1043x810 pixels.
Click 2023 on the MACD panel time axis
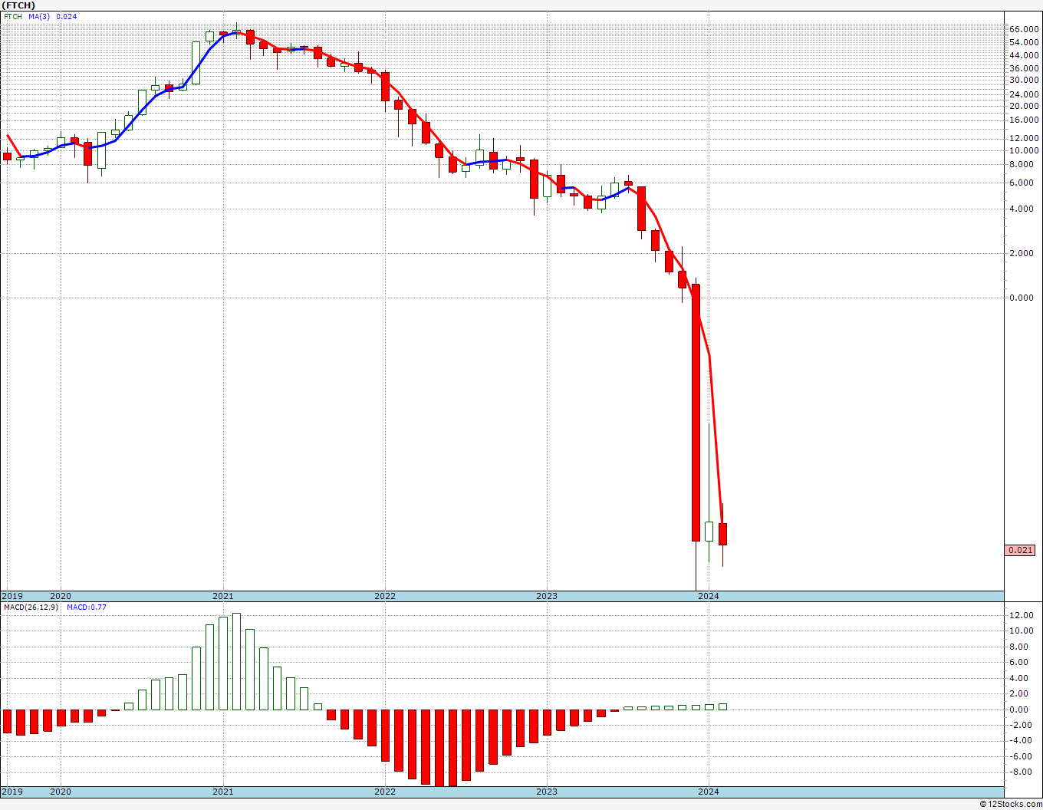click(x=547, y=792)
